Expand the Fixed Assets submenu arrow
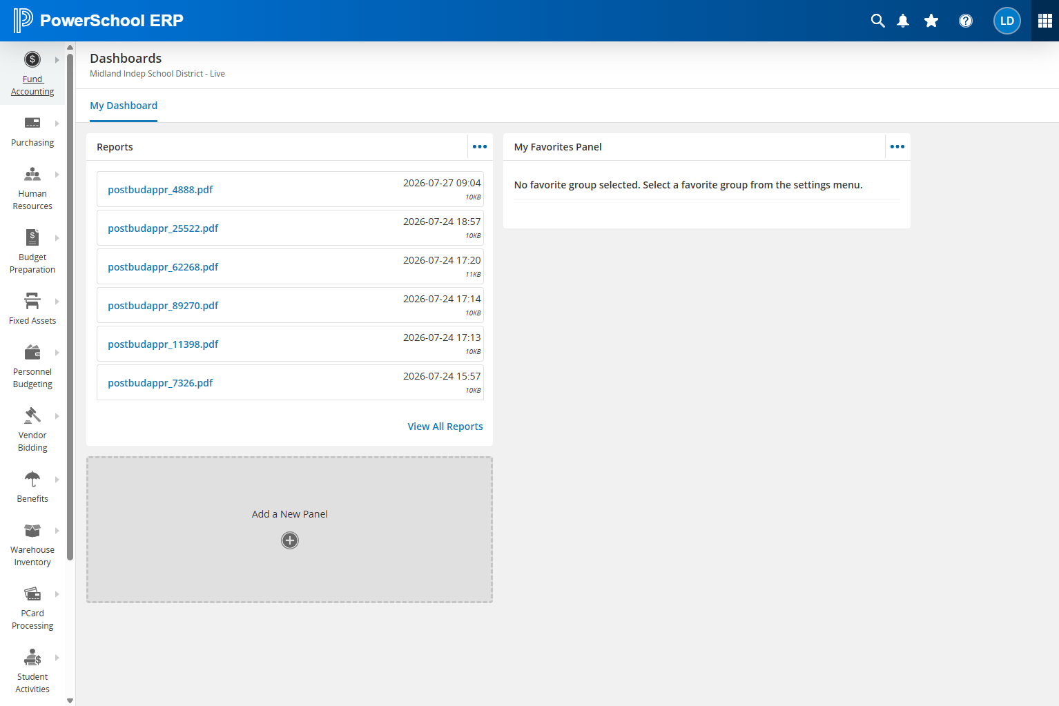Viewport: 1059px width, 706px height. click(x=57, y=302)
